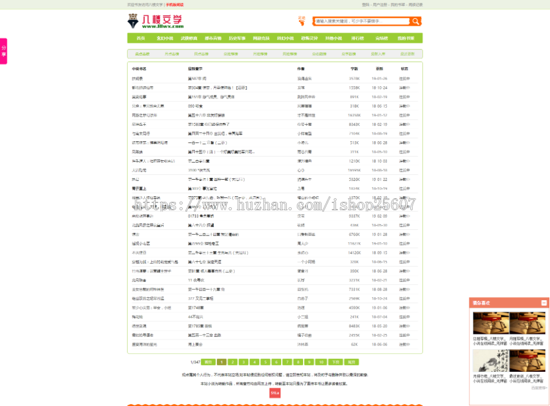
Task: Open the 月排行榜 ink painting thumbnail
Action: (x=490, y=361)
